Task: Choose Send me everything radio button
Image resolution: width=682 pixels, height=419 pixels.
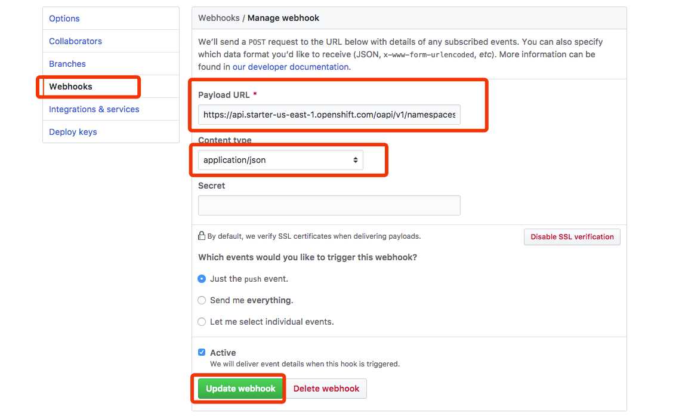Action: tap(202, 300)
